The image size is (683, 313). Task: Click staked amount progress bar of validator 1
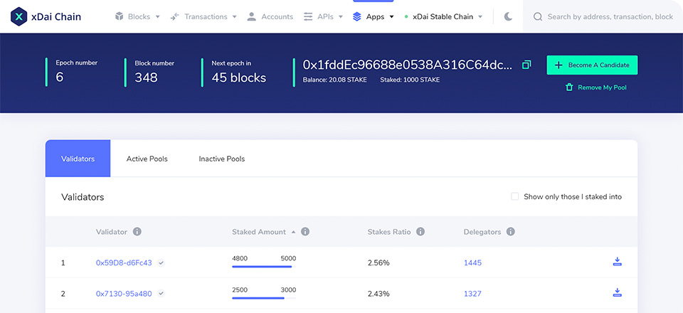[263, 267]
